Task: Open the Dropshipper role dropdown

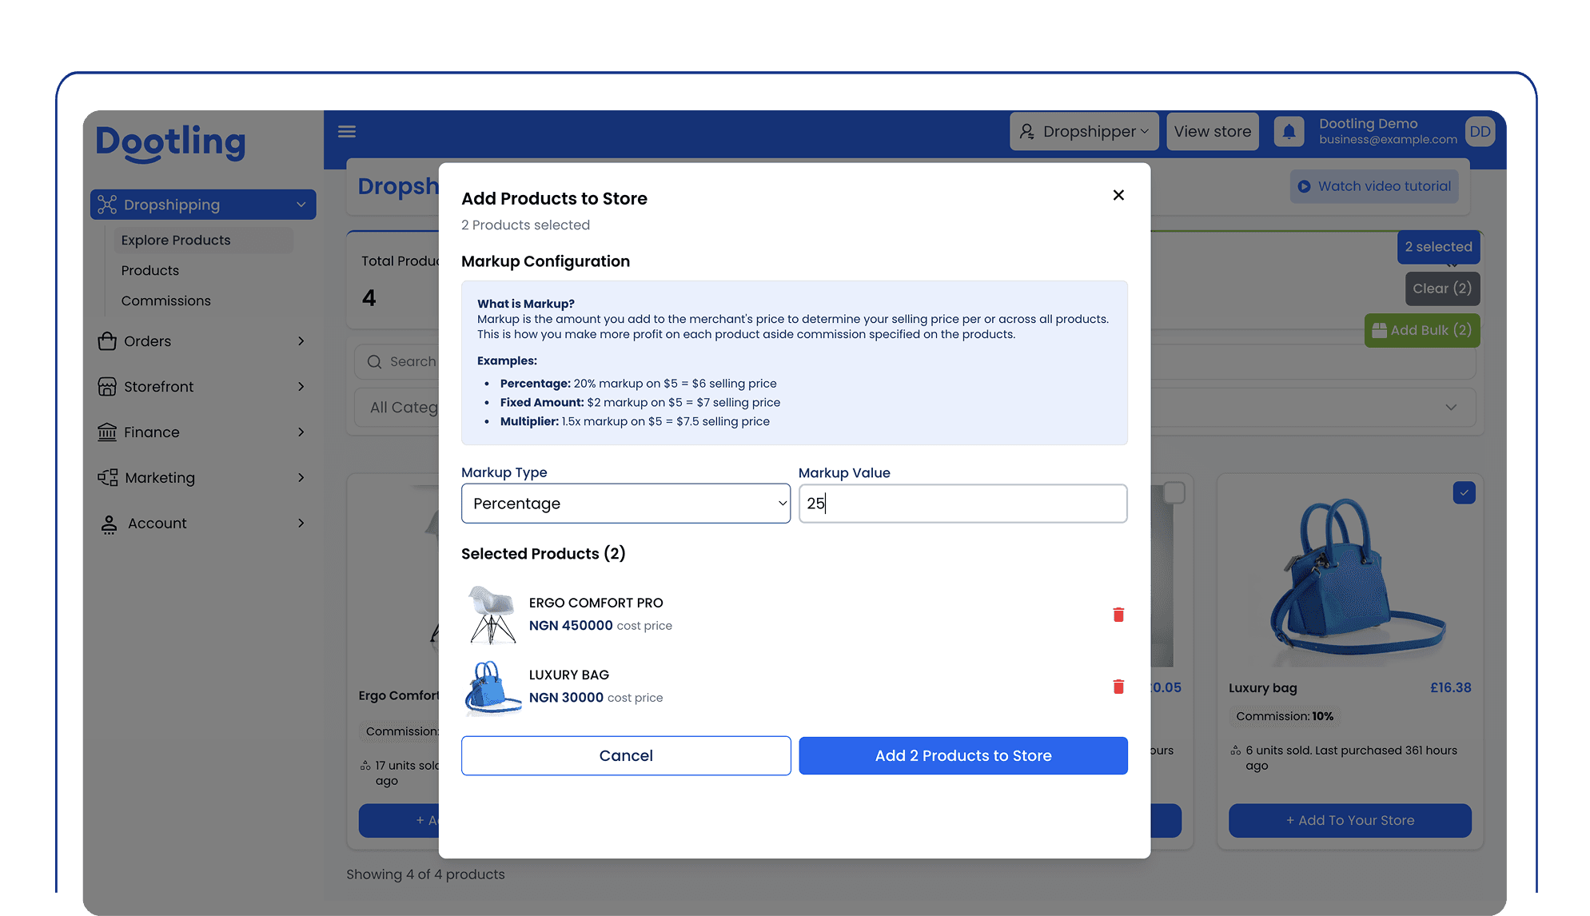Action: [1084, 131]
